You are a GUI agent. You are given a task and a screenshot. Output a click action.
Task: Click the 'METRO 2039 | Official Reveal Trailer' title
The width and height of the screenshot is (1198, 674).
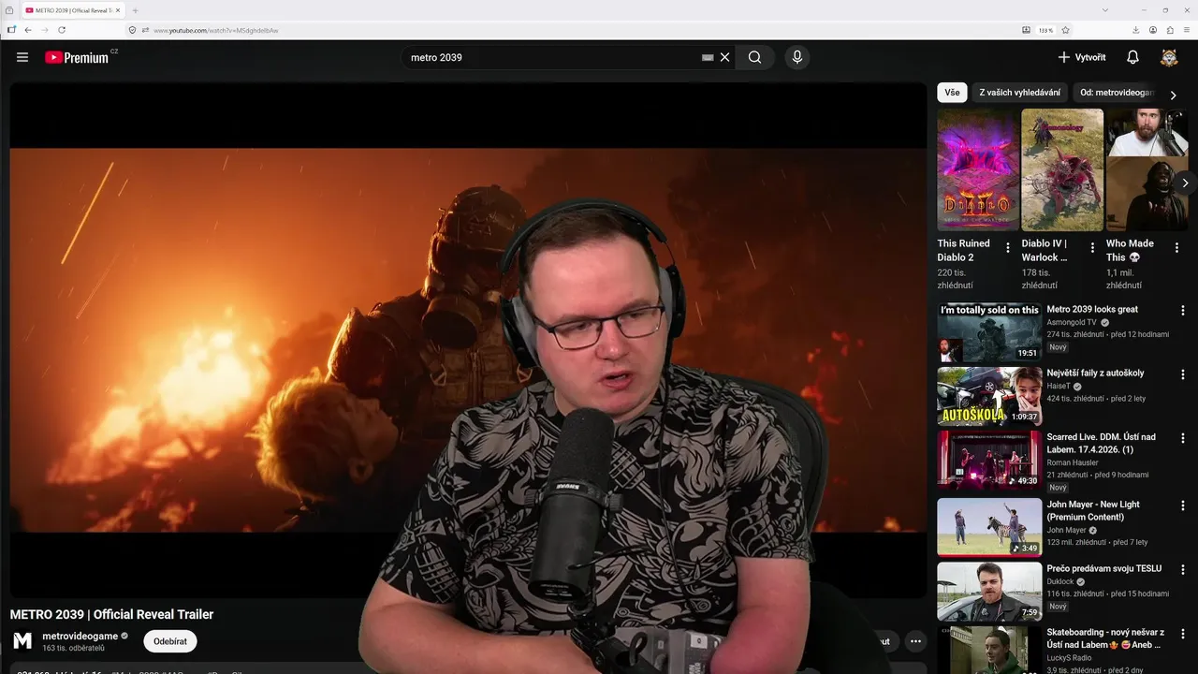[111, 614]
